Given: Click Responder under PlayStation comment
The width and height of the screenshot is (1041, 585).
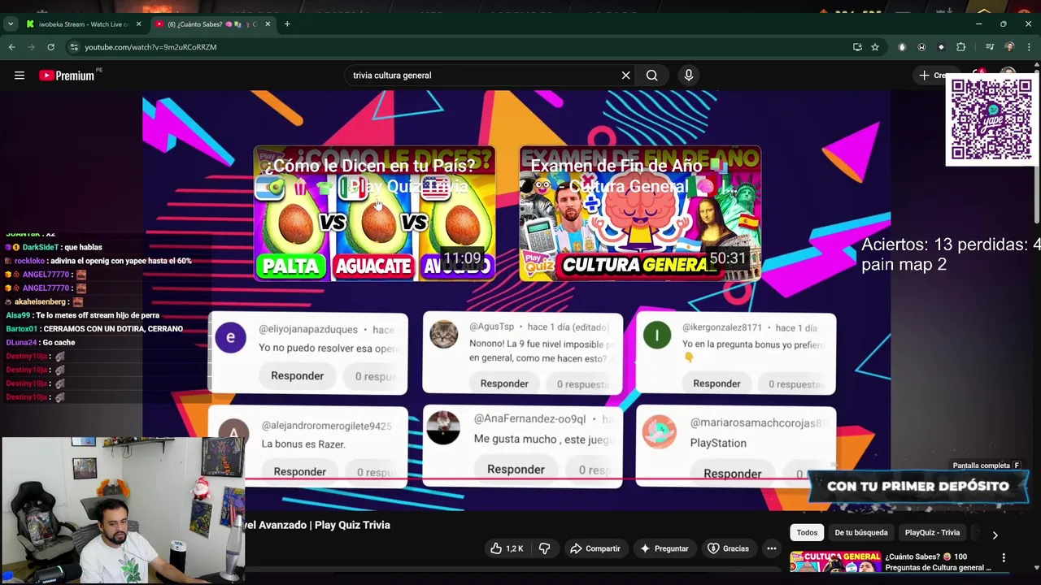Looking at the screenshot, I should coord(733,473).
